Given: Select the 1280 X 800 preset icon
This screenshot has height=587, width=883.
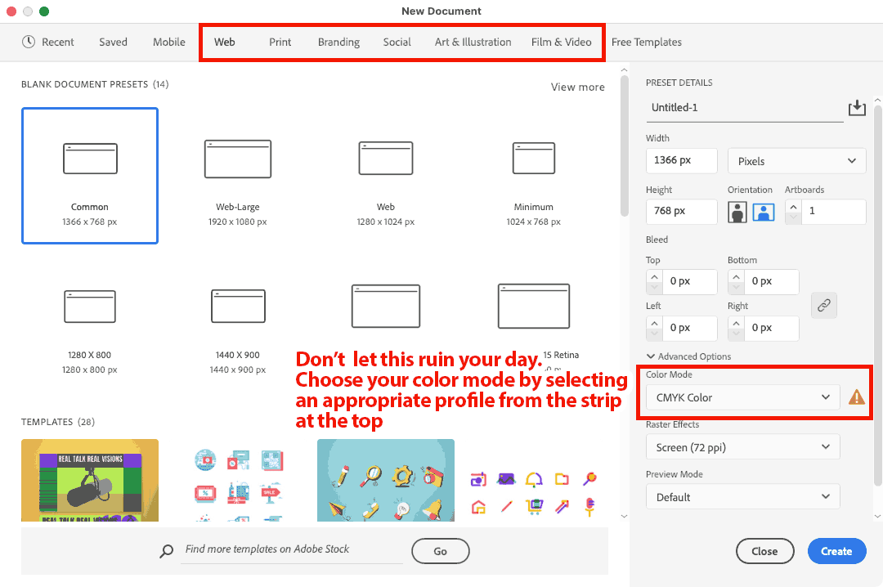Looking at the screenshot, I should (90, 306).
